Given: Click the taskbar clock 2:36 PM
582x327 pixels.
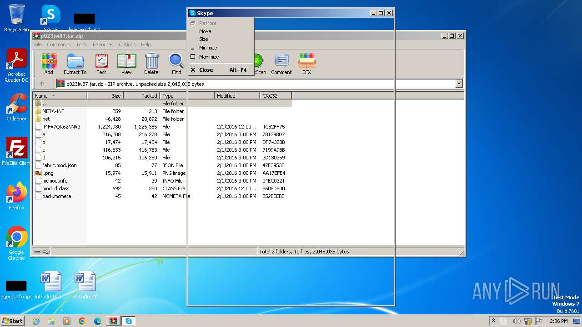Looking at the screenshot, I should 558,321.
